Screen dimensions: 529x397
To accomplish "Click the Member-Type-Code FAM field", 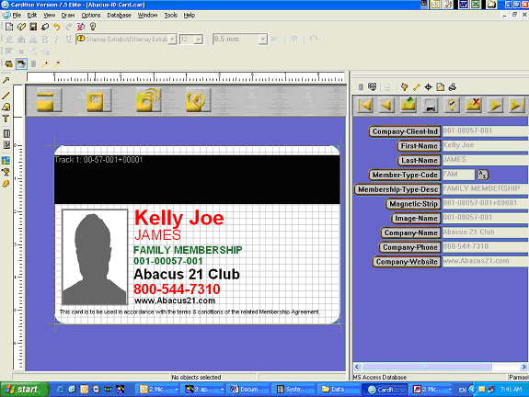I will [458, 175].
